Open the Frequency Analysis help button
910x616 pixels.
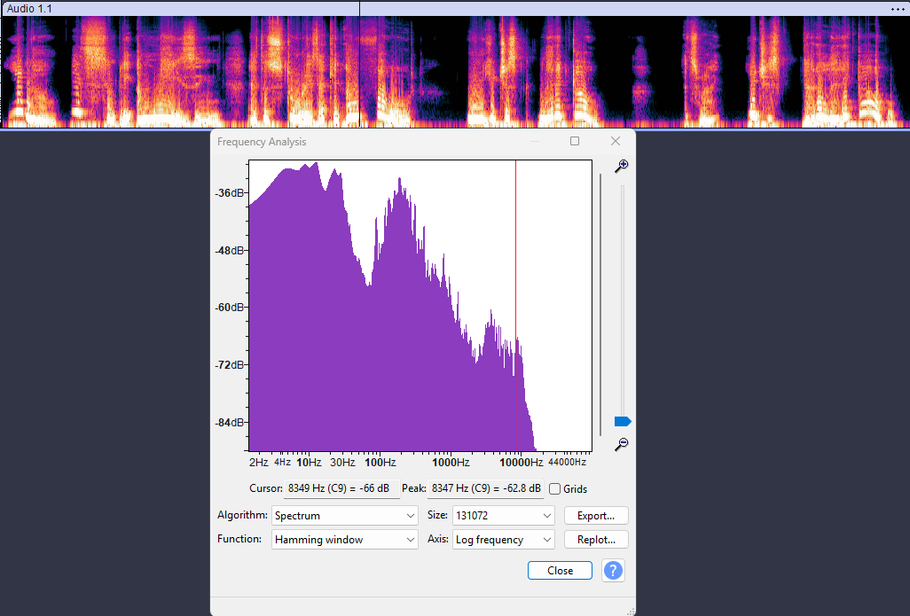(x=613, y=571)
